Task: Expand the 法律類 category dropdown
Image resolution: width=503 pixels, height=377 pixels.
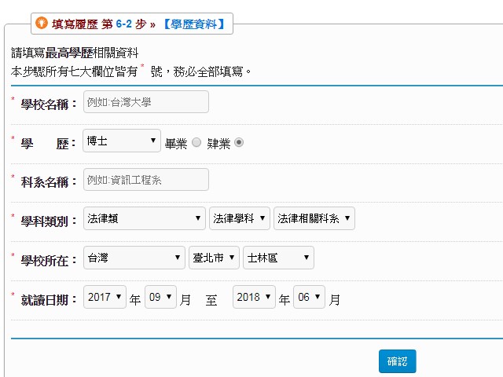Action: pyautogui.click(x=145, y=219)
